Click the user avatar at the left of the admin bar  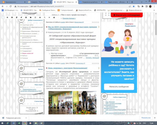tap(3, 17)
